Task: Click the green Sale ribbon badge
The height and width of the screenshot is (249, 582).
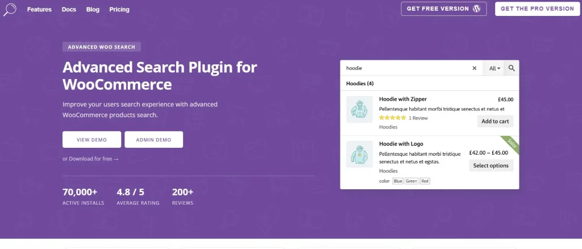Action: point(511,144)
